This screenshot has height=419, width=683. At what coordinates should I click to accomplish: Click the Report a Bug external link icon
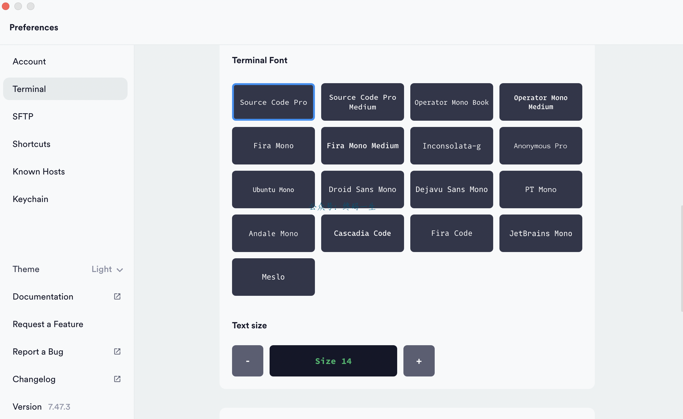pyautogui.click(x=117, y=351)
